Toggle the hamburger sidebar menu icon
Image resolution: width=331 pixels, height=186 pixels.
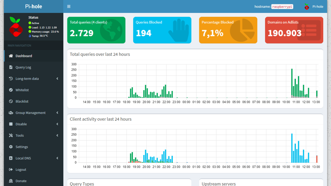(x=69, y=7)
